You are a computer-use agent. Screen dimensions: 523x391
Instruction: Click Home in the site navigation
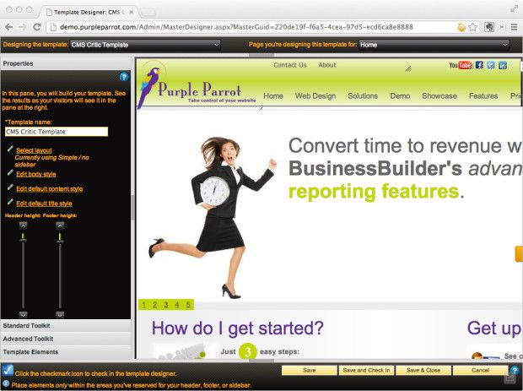tap(273, 95)
